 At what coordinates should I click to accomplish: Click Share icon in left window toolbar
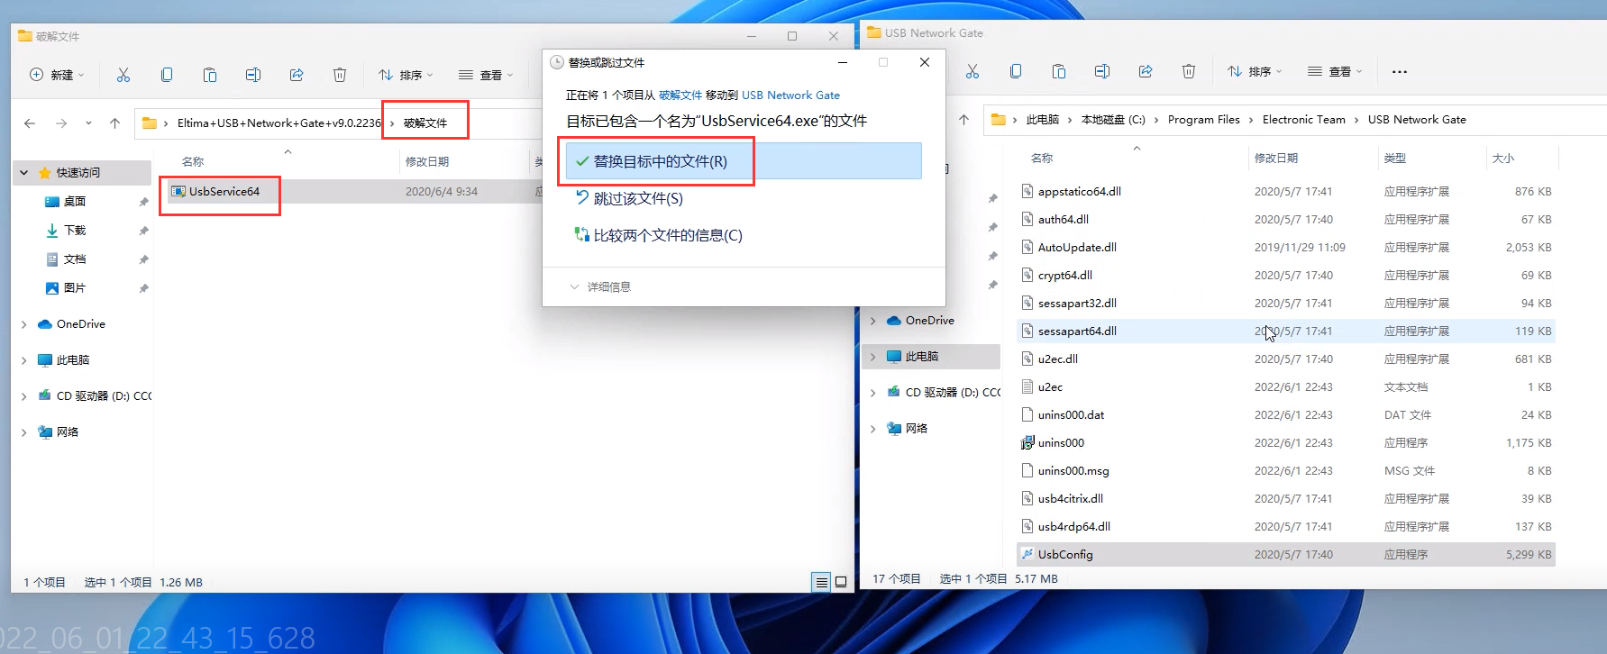click(x=297, y=75)
